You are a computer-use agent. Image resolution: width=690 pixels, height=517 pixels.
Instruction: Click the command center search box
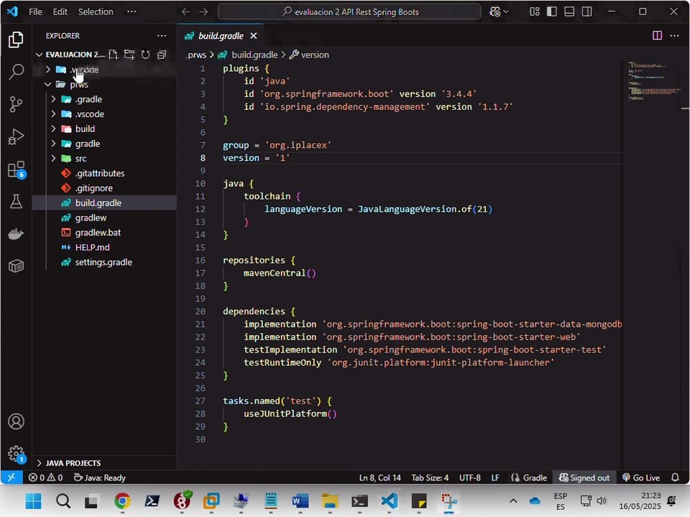click(349, 12)
